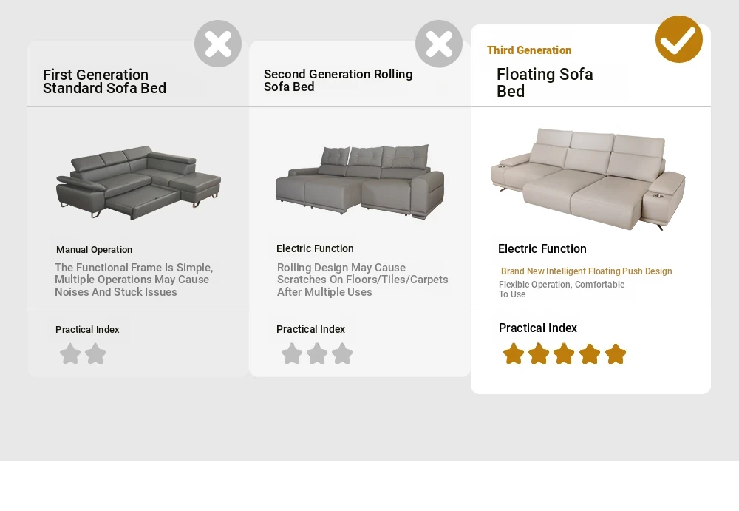Click the Third Generation gold label
The width and height of the screenshot is (739, 511).
click(x=529, y=50)
